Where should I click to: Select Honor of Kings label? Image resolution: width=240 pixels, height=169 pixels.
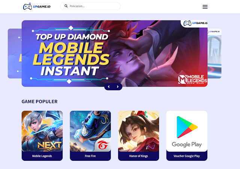138,156
